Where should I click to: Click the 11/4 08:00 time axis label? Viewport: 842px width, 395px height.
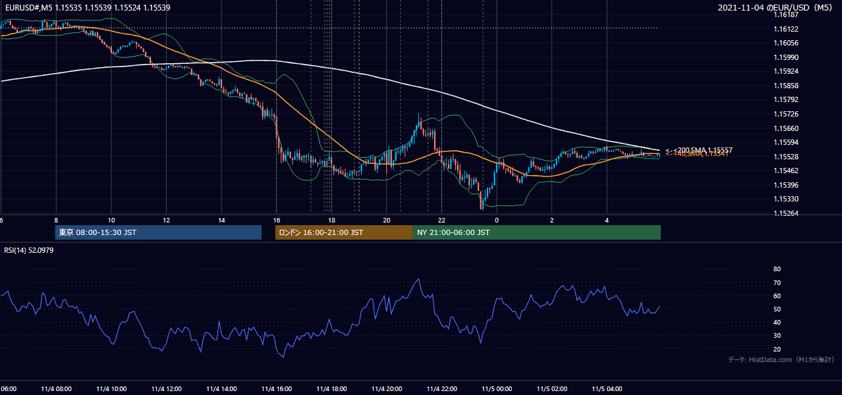[55, 388]
